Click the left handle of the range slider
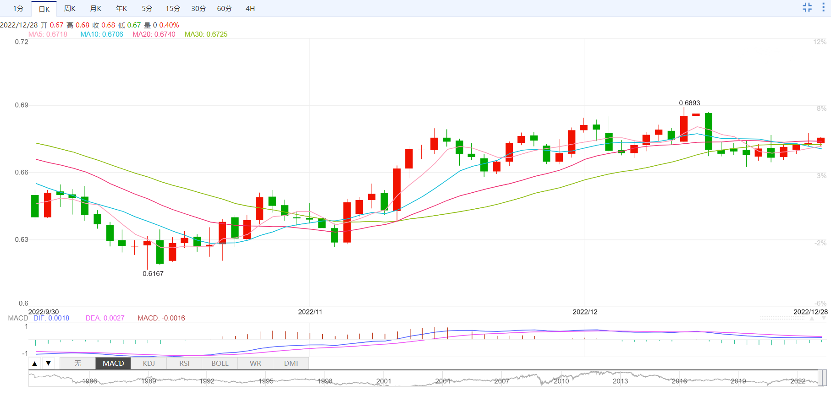 820,378
